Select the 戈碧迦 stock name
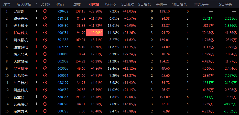This screenshot has height=115, width=239. (19, 11)
